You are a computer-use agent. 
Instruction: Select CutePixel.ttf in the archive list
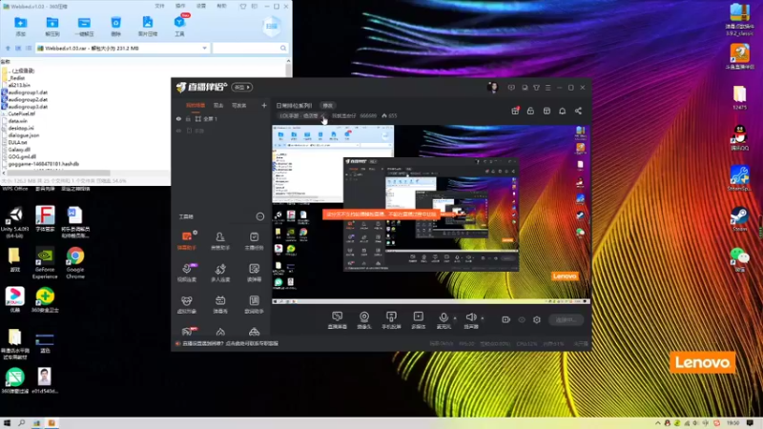(19, 113)
